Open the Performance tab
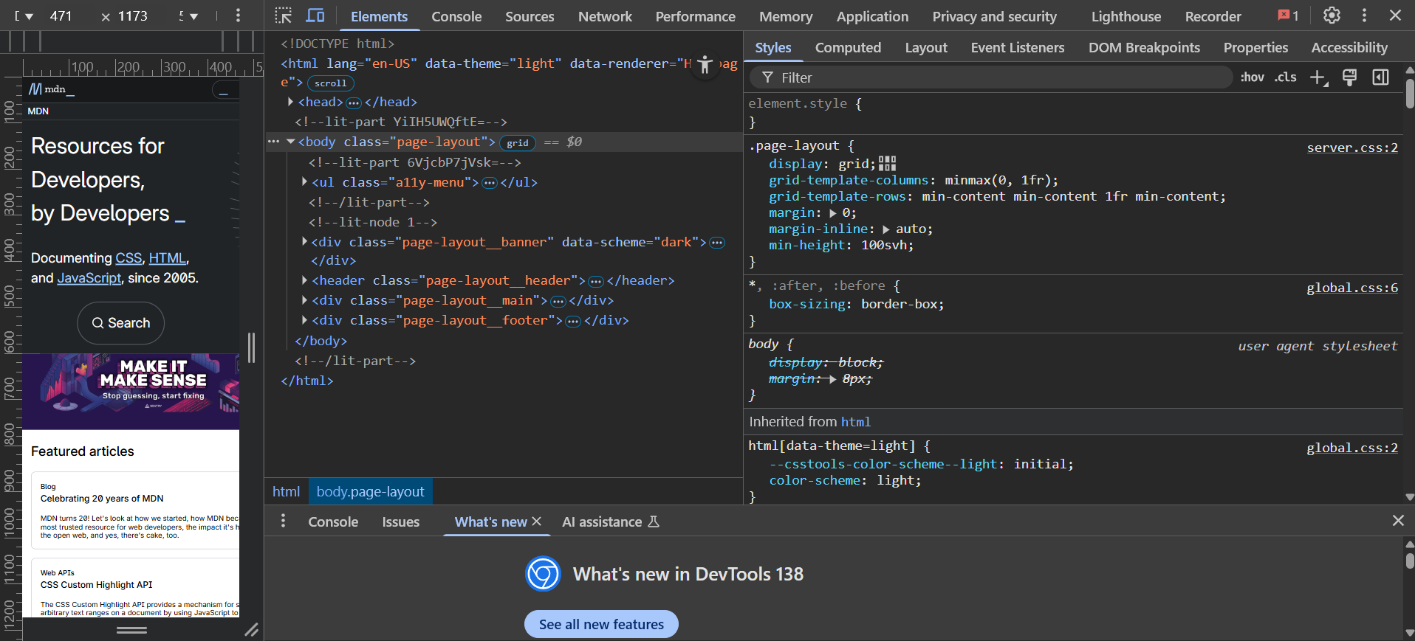Image resolution: width=1415 pixels, height=641 pixels. click(695, 16)
